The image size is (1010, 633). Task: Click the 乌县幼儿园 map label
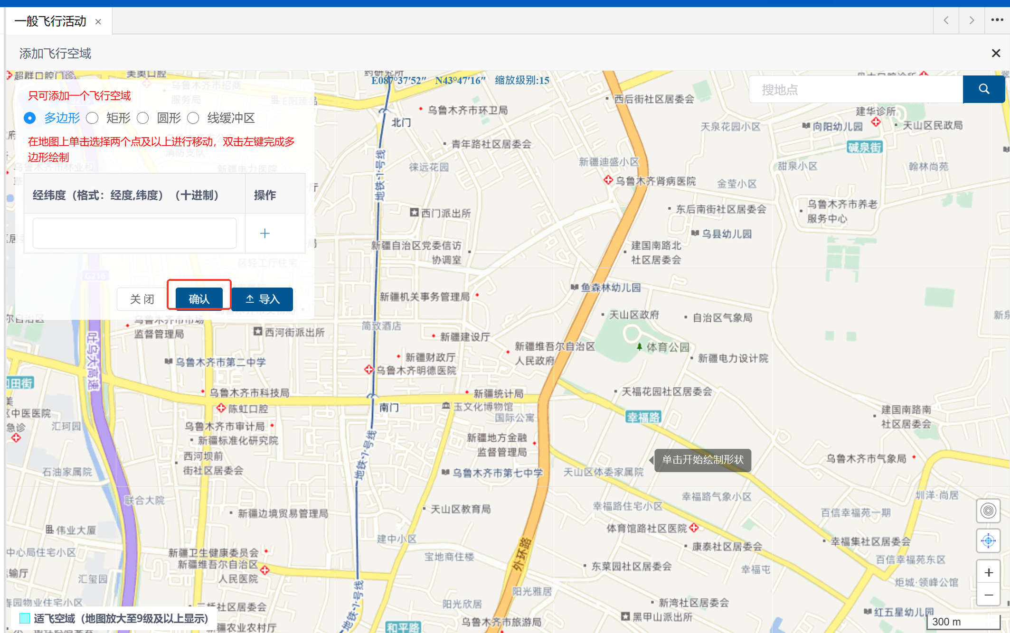[x=727, y=233]
